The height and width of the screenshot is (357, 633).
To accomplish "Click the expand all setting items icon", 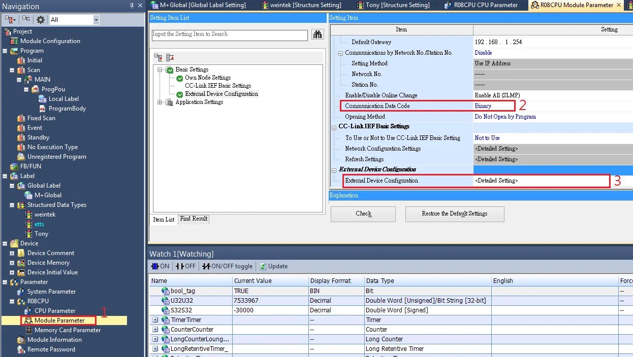I will coord(159,57).
